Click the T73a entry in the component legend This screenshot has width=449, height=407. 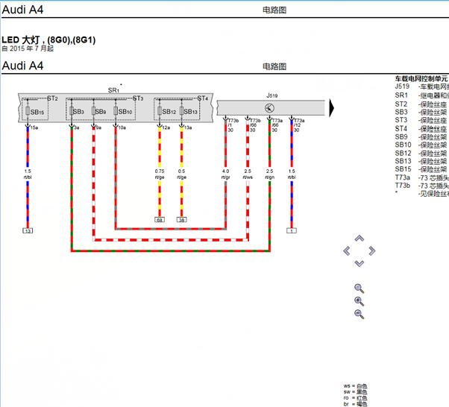[x=422, y=177]
